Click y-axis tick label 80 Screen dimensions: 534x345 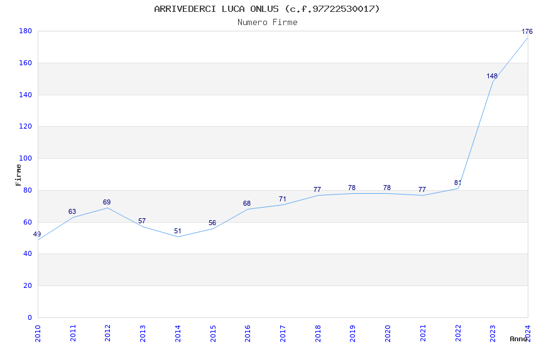pyautogui.click(x=28, y=190)
